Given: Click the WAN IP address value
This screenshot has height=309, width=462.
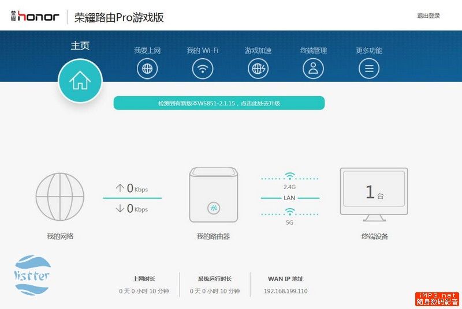Looking at the screenshot, I should [x=285, y=291].
